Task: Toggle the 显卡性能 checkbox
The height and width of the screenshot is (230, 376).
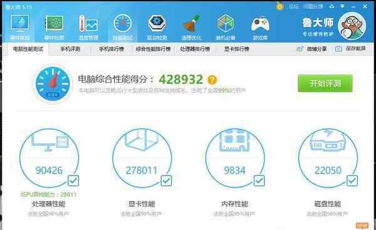Action: tap(166, 181)
